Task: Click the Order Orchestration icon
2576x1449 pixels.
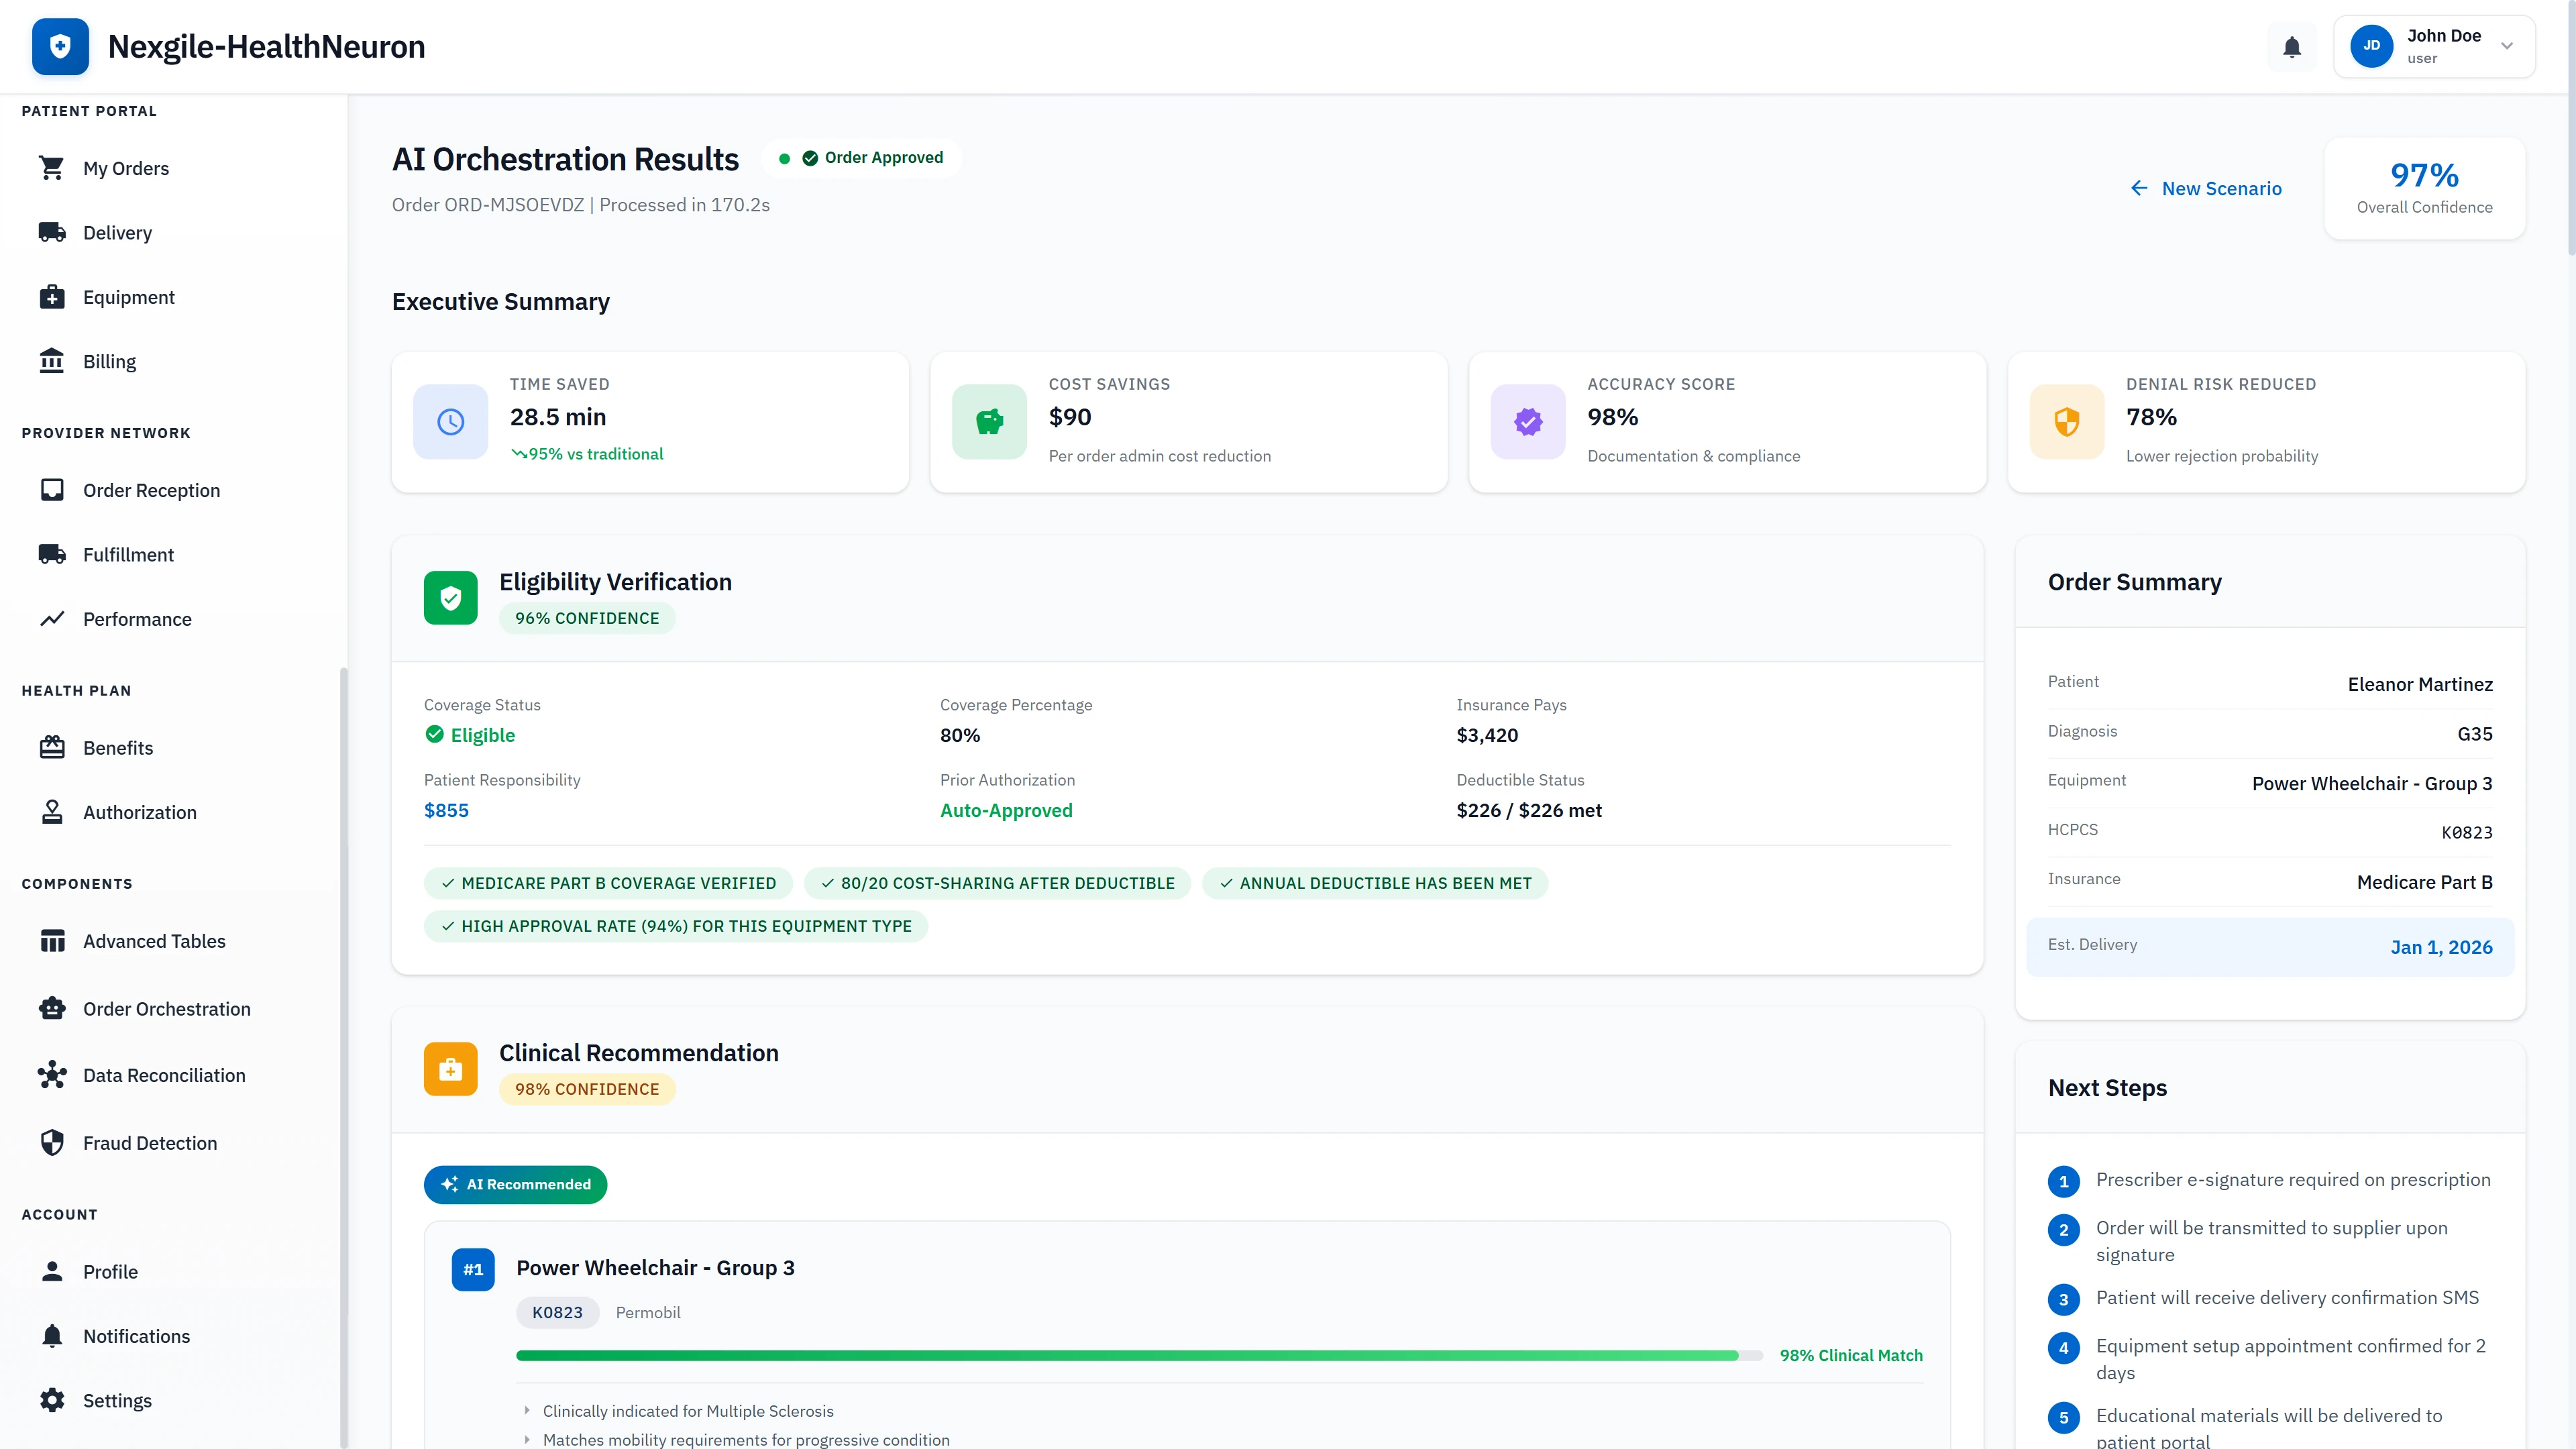Action: click(x=53, y=1008)
